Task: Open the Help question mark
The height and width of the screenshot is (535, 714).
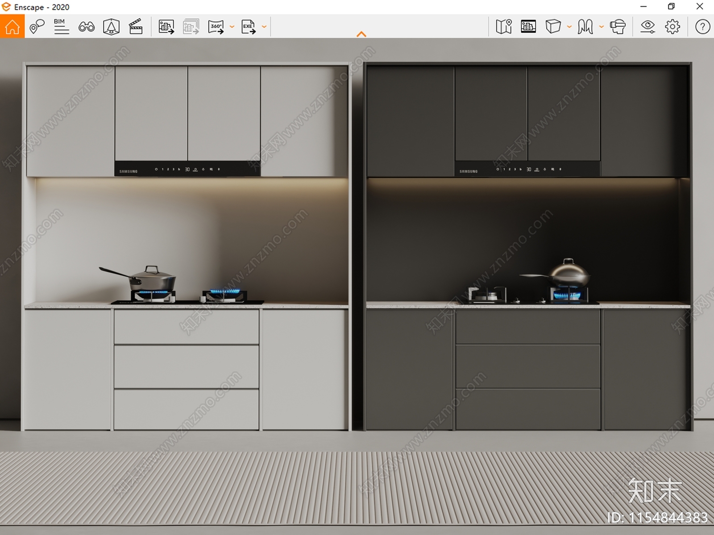Action: coord(702,27)
